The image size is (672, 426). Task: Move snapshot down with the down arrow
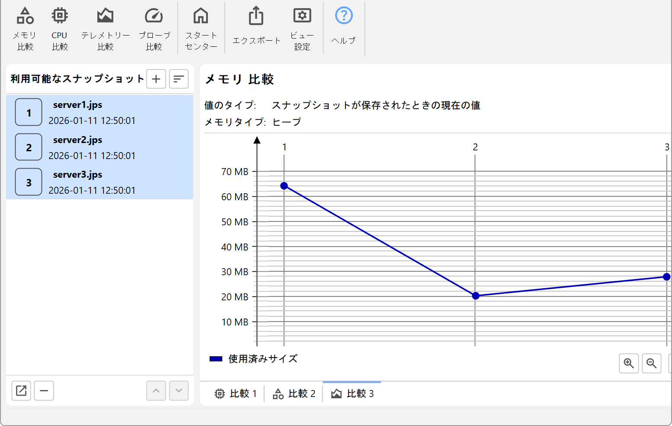pyautogui.click(x=179, y=390)
